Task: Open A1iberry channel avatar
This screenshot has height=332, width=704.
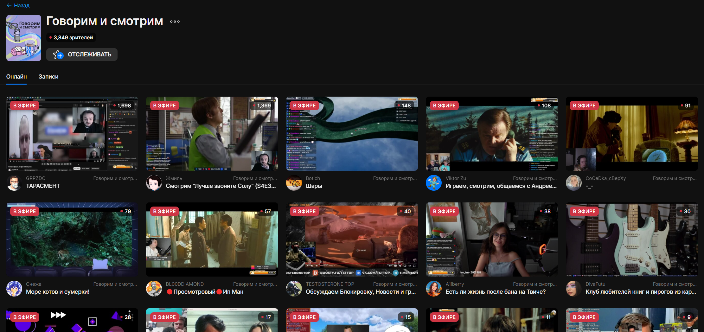Action: click(434, 289)
